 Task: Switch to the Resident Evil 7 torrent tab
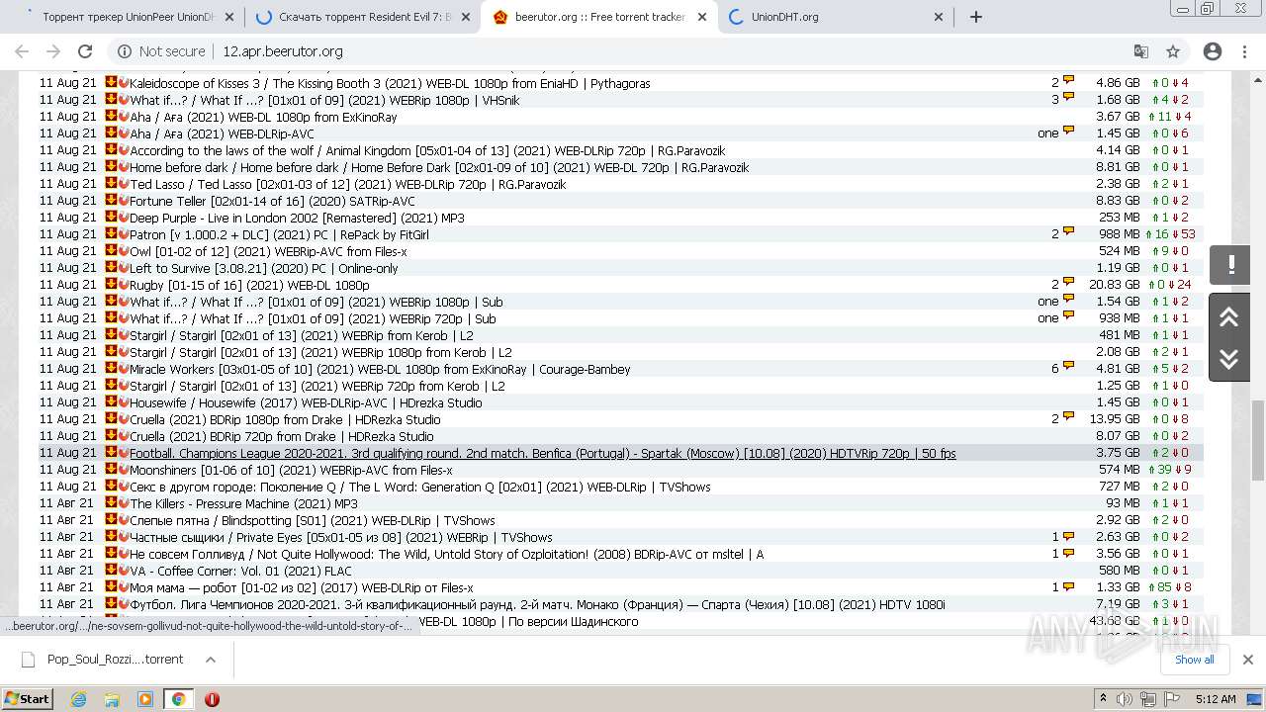pyautogui.click(x=361, y=17)
